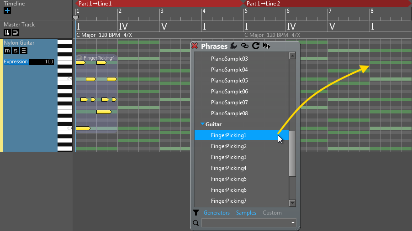The height and width of the screenshot is (231, 412).
Task: Enable the Custom phrase filter
Action: coord(272,213)
